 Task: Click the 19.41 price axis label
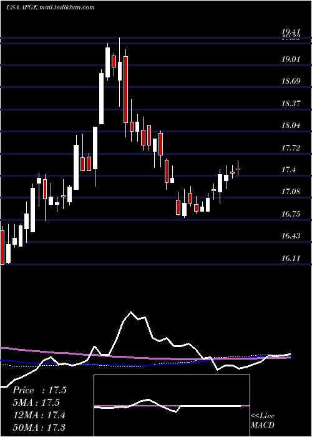coord(291,33)
